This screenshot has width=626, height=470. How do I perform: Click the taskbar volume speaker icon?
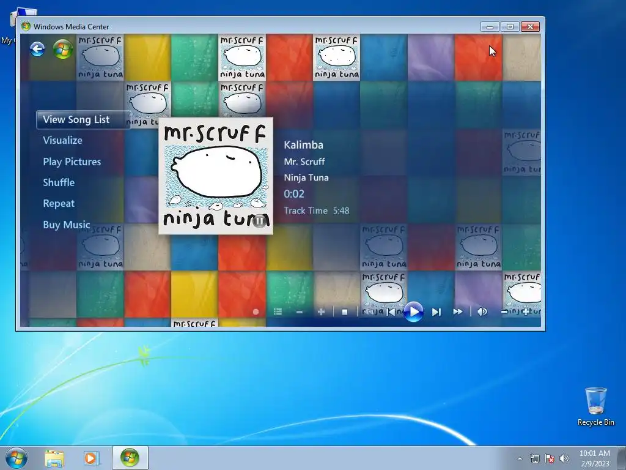click(x=564, y=458)
